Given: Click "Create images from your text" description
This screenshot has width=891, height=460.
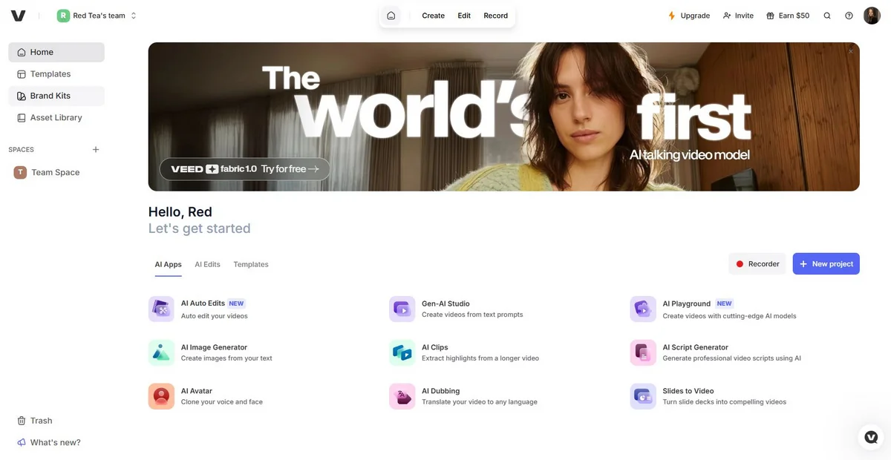Looking at the screenshot, I should coord(226,358).
